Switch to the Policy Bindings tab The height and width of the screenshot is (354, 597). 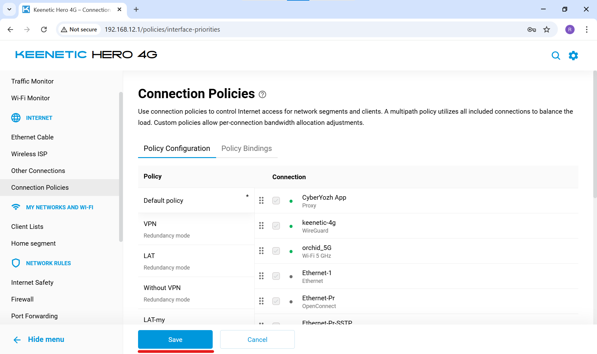tap(247, 148)
